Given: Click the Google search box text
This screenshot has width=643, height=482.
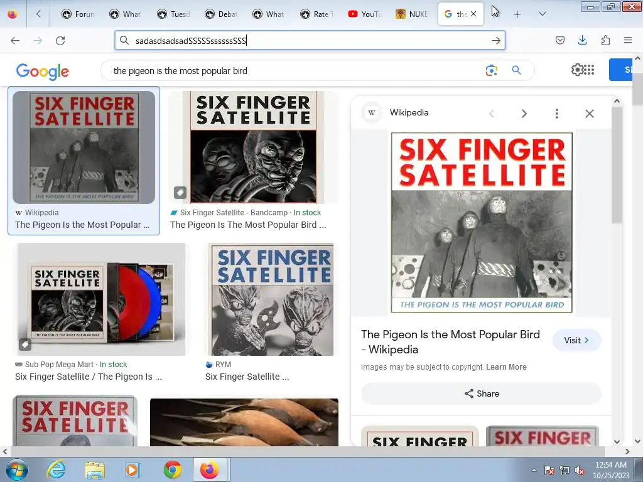Looking at the screenshot, I should point(180,71).
